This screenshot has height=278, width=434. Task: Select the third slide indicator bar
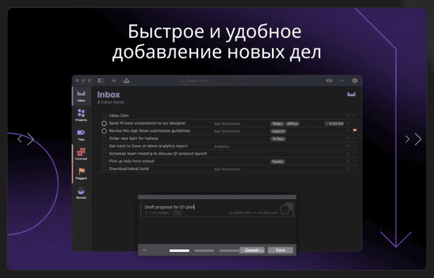point(229,251)
